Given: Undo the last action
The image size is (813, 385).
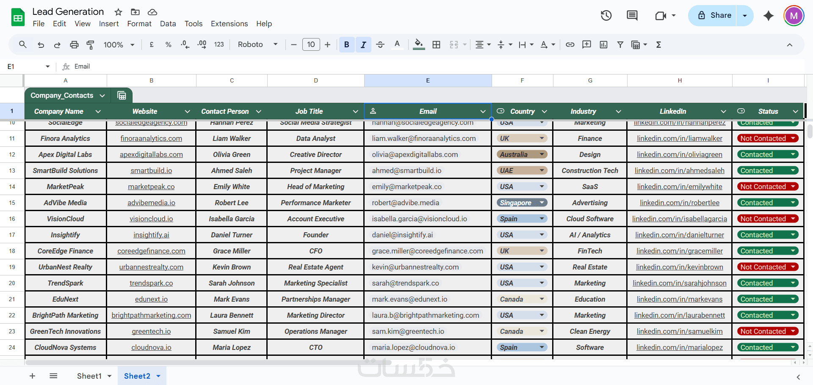Looking at the screenshot, I should click(41, 44).
